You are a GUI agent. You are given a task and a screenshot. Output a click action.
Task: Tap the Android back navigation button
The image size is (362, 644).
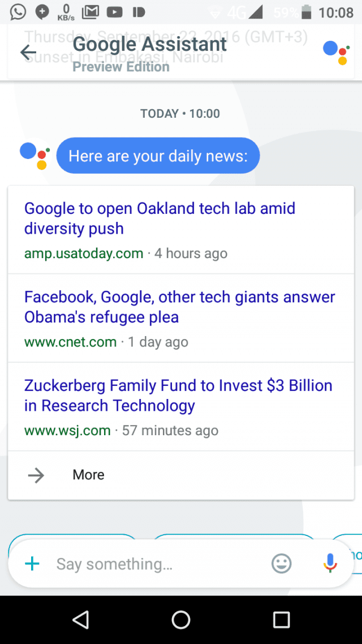(x=80, y=619)
